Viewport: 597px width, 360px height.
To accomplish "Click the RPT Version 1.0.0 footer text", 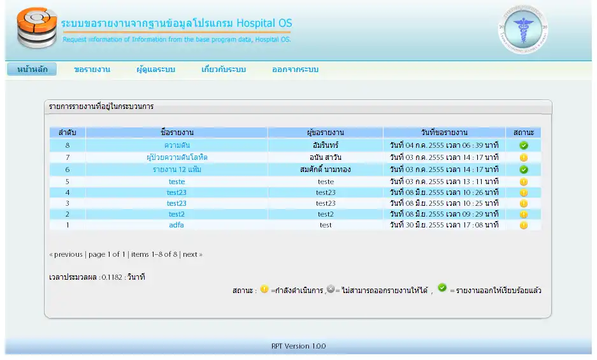I will [x=298, y=346].
